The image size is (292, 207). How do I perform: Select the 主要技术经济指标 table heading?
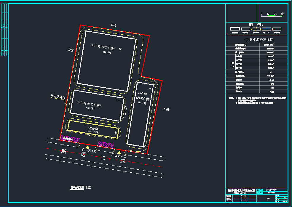point(257,39)
